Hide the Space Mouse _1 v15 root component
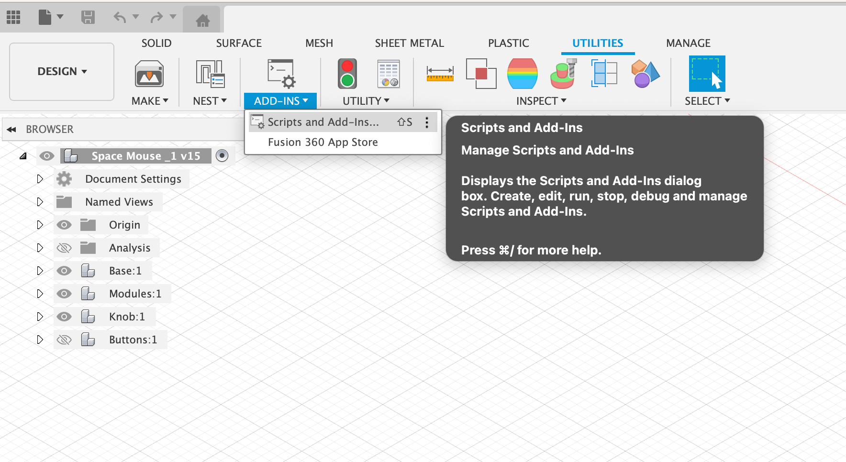The image size is (846, 462). 46,156
